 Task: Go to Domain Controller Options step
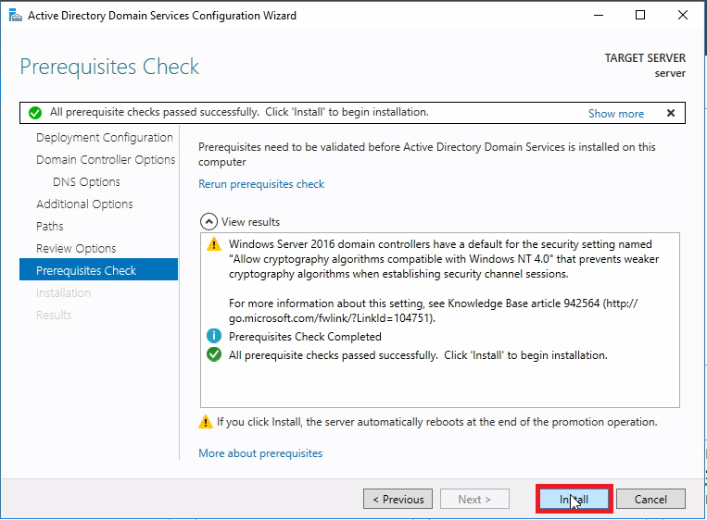[x=106, y=160]
